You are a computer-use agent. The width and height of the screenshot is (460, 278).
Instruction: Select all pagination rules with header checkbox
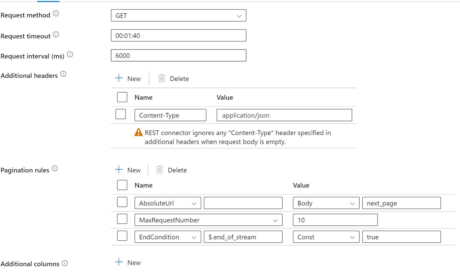pos(122,185)
